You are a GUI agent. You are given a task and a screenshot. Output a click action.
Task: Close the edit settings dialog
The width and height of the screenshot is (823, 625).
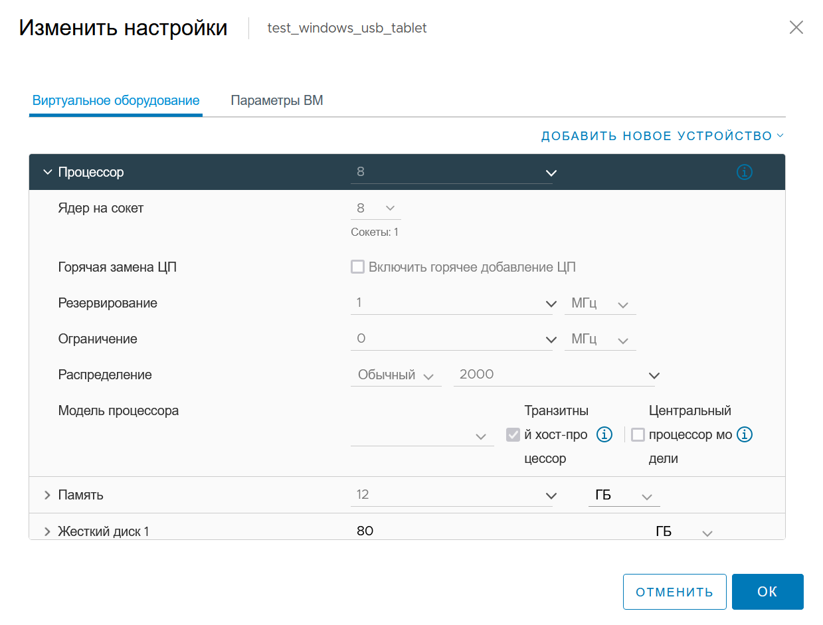(x=796, y=27)
